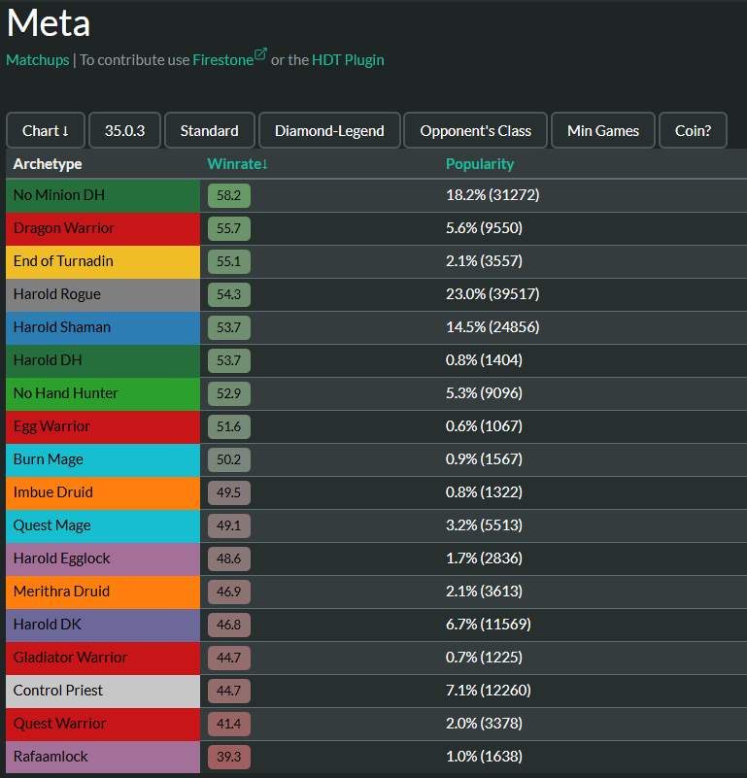Click the 48.6 winrate badge
This screenshot has height=778, width=747.
coord(229,559)
